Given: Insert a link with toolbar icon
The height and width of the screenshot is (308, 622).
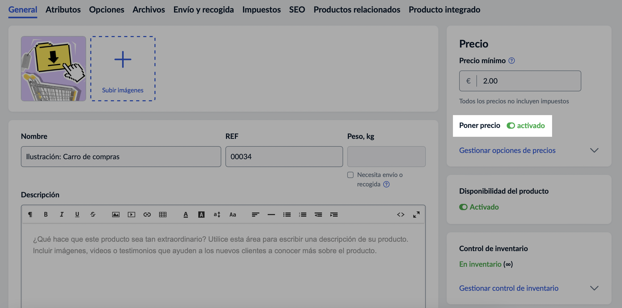Looking at the screenshot, I should 147,215.
